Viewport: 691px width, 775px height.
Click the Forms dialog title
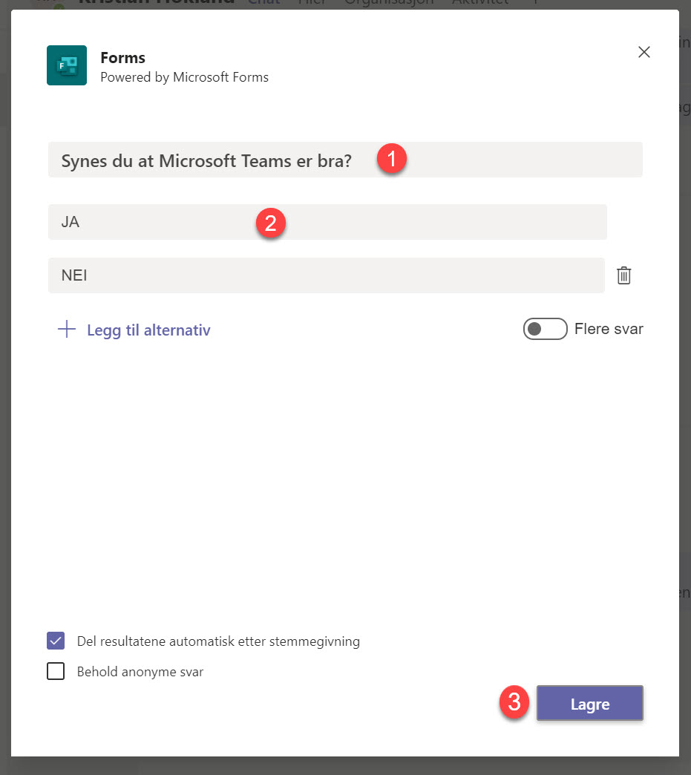[x=122, y=57]
